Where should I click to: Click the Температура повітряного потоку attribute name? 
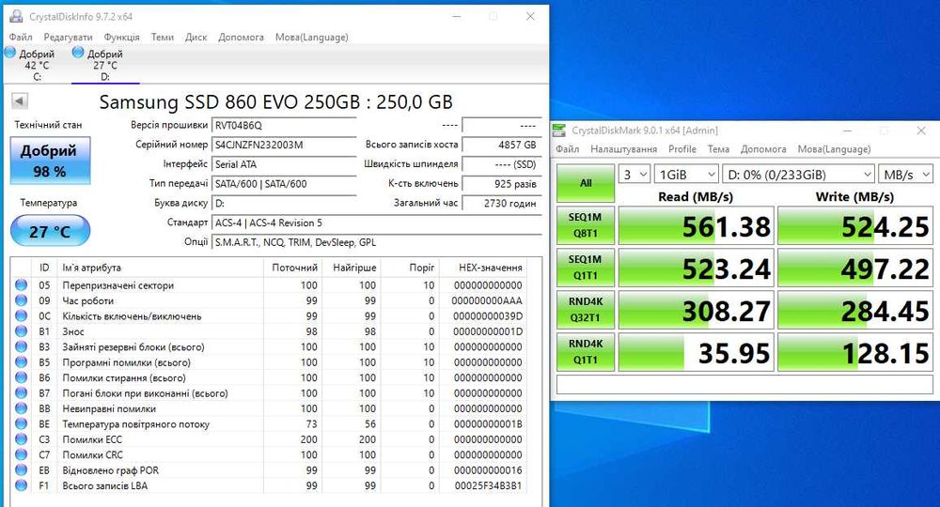click(x=136, y=423)
